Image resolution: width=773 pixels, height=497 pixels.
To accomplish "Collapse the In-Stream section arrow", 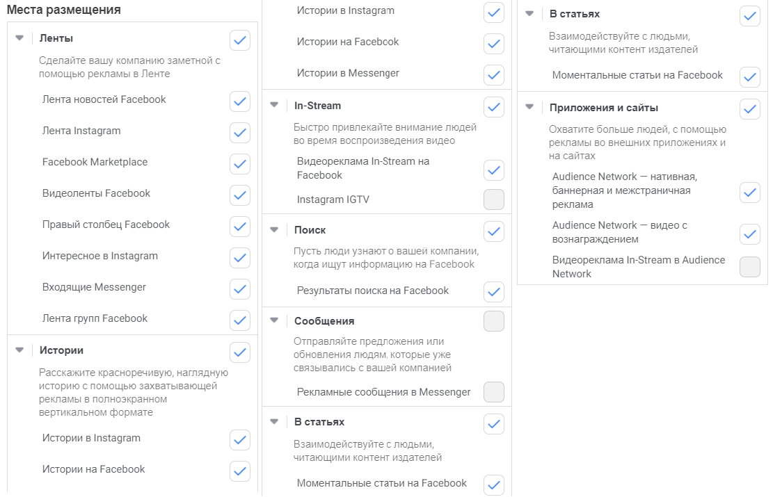I will (274, 106).
